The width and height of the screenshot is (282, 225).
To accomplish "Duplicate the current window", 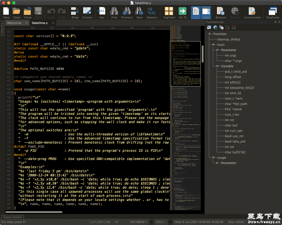I will point(273,13).
